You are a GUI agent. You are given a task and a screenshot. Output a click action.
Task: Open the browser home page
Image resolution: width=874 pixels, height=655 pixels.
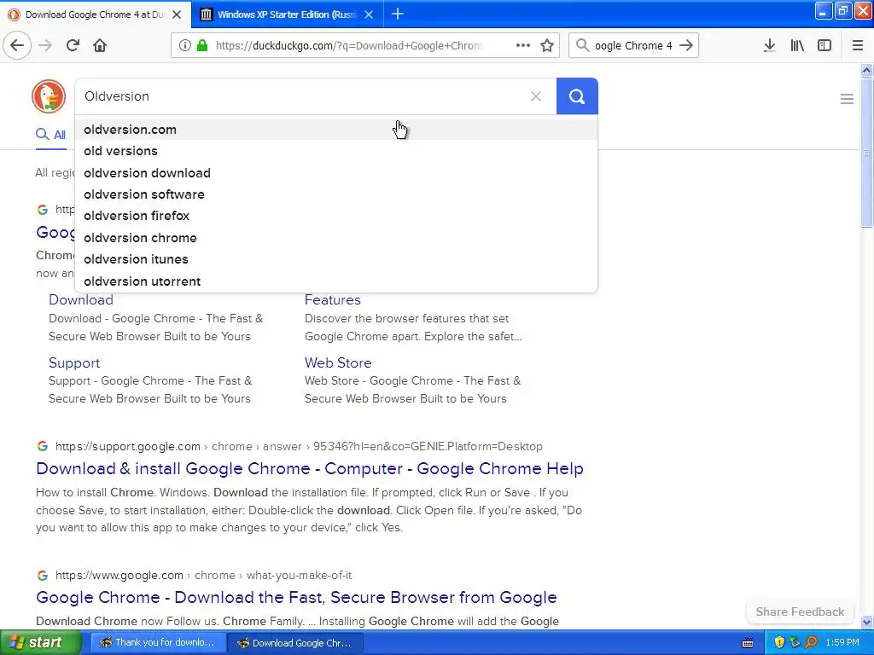click(100, 45)
